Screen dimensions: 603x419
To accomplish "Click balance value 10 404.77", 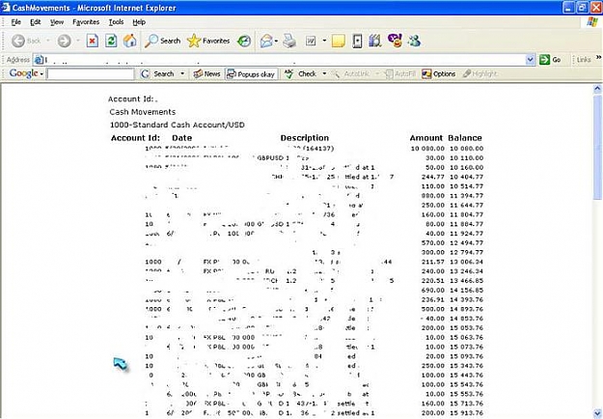I will click(466, 177).
